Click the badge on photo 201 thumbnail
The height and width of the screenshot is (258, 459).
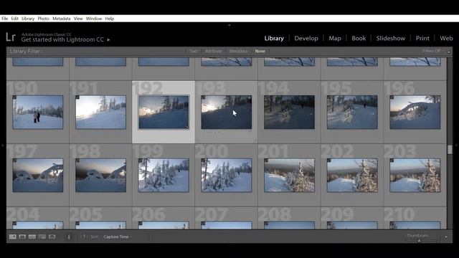tap(266, 161)
